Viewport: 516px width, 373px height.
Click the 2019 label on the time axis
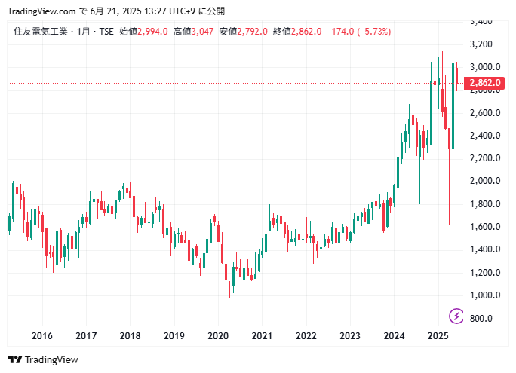pos(174,336)
